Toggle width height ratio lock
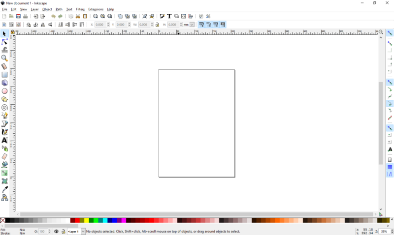Image resolution: width=394 pixels, height=235 pixels. tap(157, 25)
